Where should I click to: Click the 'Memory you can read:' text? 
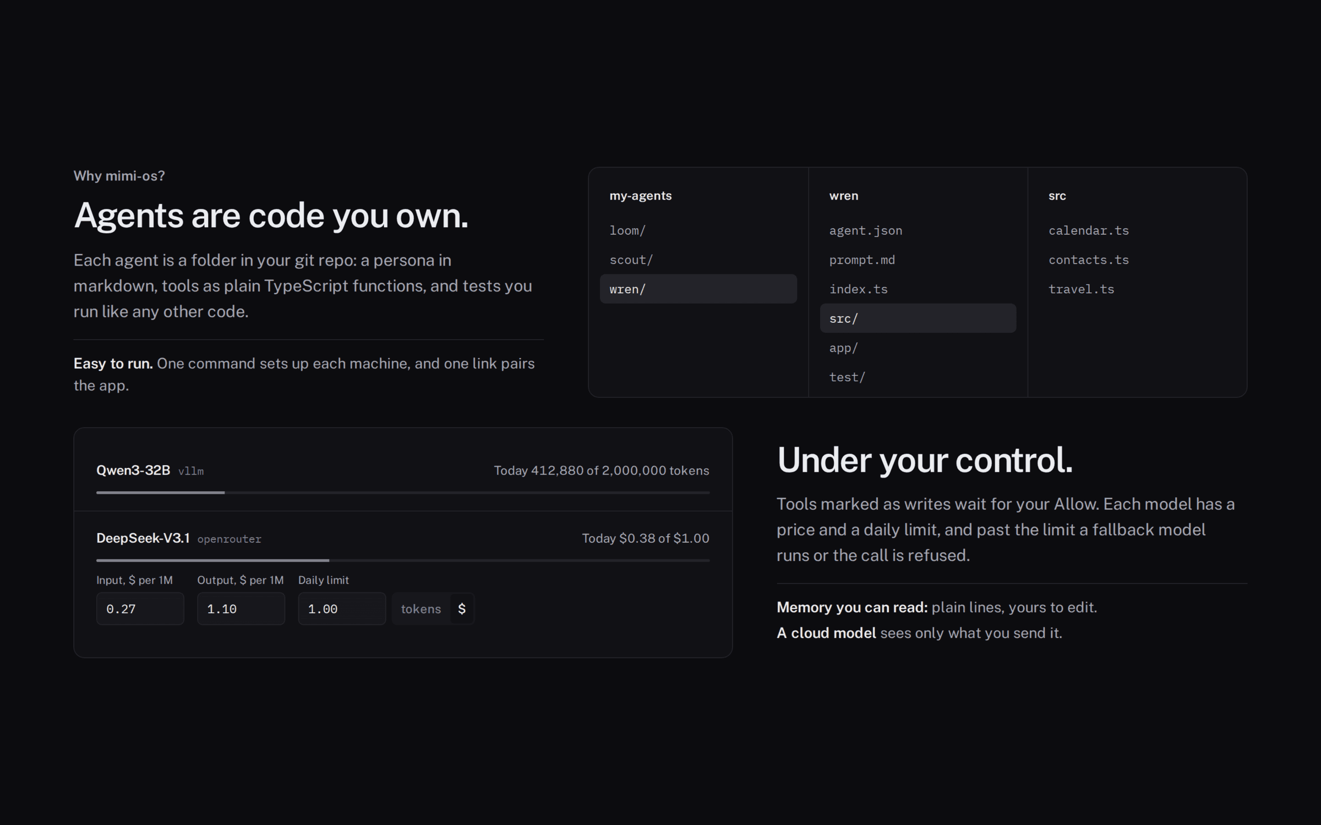(x=852, y=607)
